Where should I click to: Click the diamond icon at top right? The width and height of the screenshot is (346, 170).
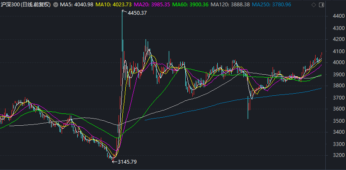[x=314, y=5]
